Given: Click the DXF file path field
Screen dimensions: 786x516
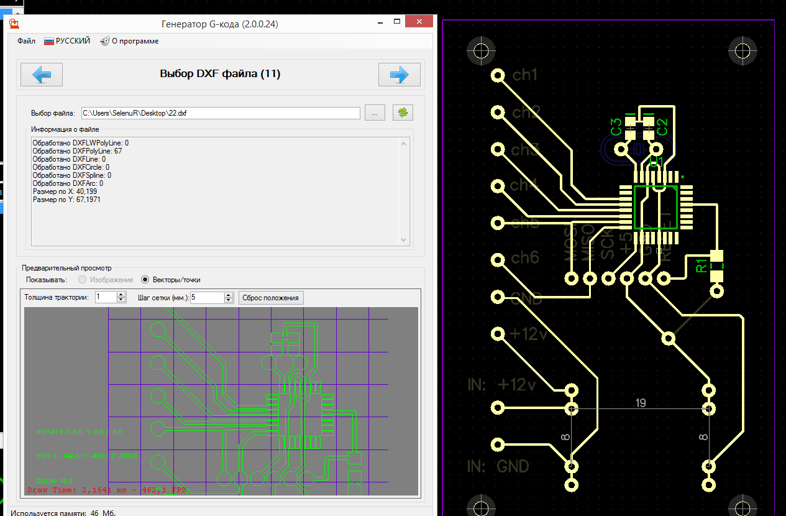Looking at the screenshot, I should click(x=220, y=113).
